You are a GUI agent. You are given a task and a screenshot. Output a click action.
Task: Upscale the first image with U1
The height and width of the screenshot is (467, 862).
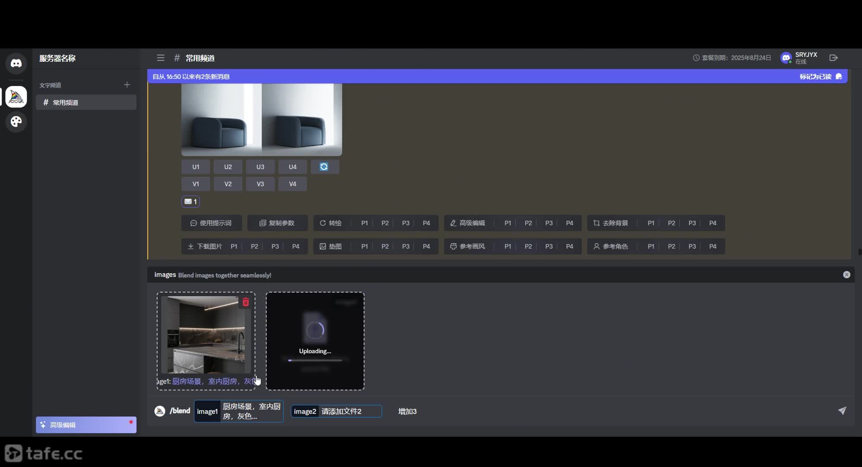point(196,167)
